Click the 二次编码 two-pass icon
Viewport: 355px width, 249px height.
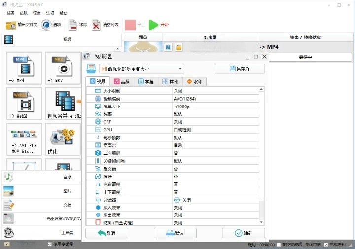[x=98, y=153]
